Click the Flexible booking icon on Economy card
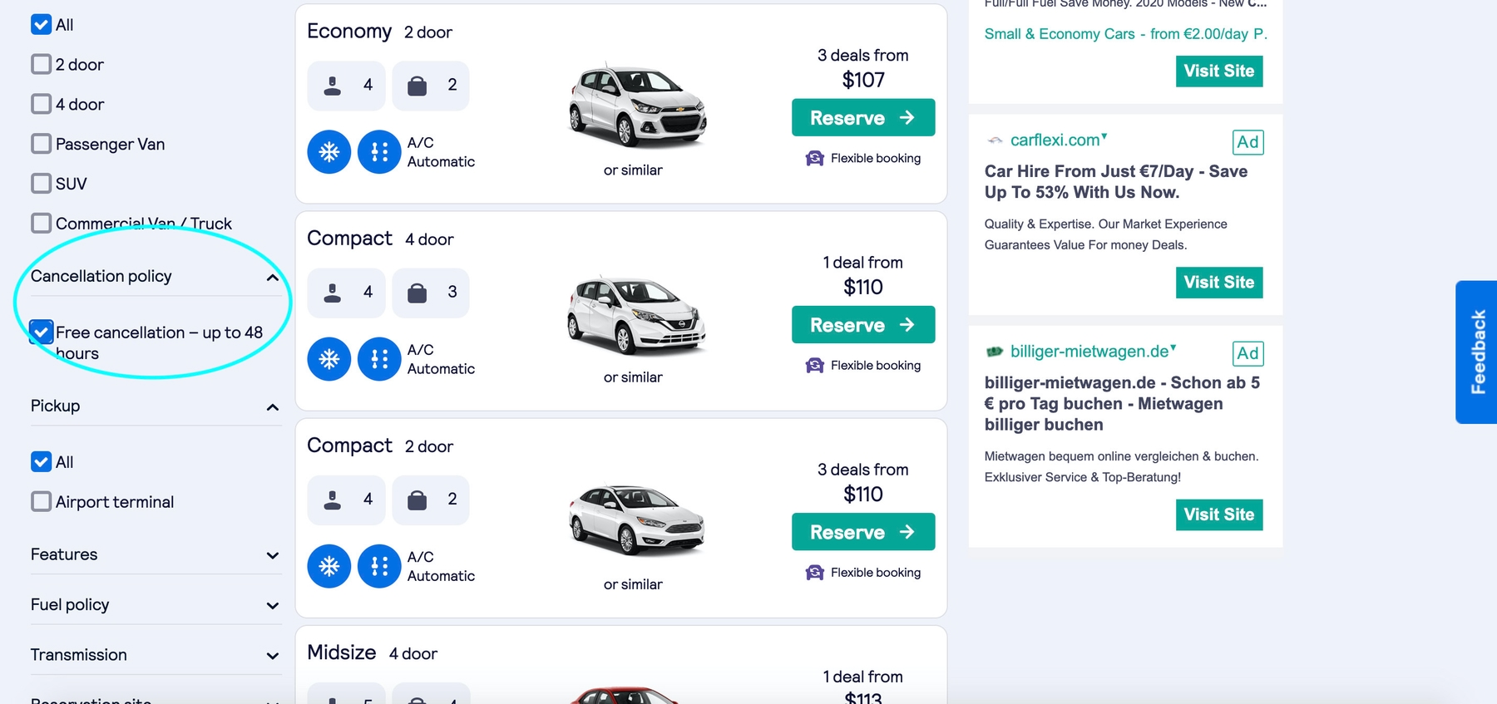This screenshot has height=704, width=1497. point(815,158)
